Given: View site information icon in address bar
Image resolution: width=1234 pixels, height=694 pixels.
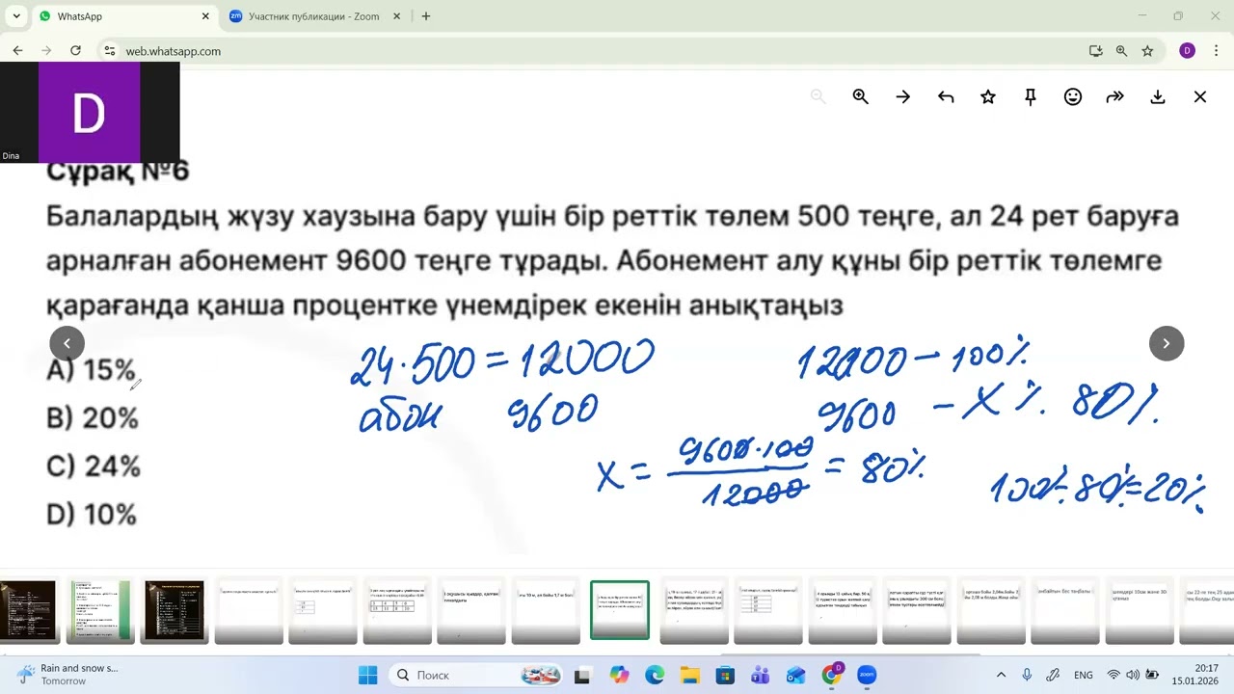Looking at the screenshot, I should tap(109, 51).
